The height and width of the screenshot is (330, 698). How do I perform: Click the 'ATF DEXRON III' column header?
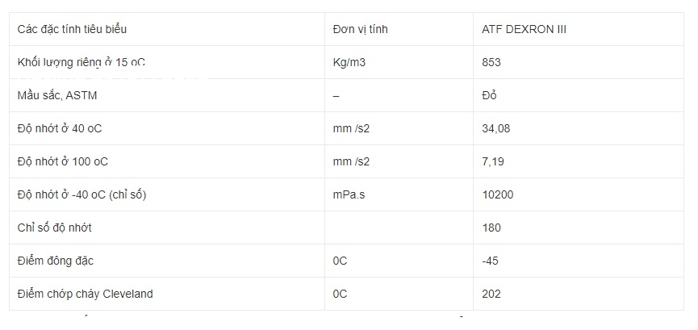pos(524,29)
